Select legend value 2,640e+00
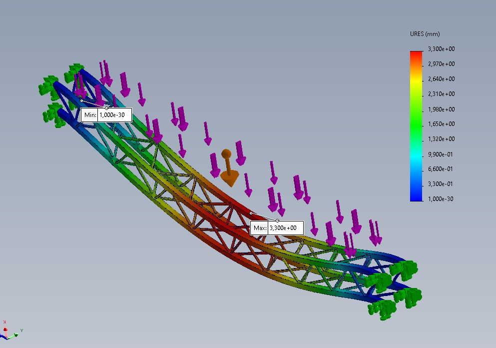496x348 pixels. tap(441, 79)
